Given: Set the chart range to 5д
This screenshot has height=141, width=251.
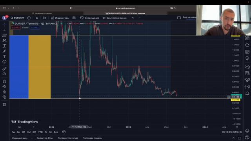Looking at the screenshot, I should [18, 132].
